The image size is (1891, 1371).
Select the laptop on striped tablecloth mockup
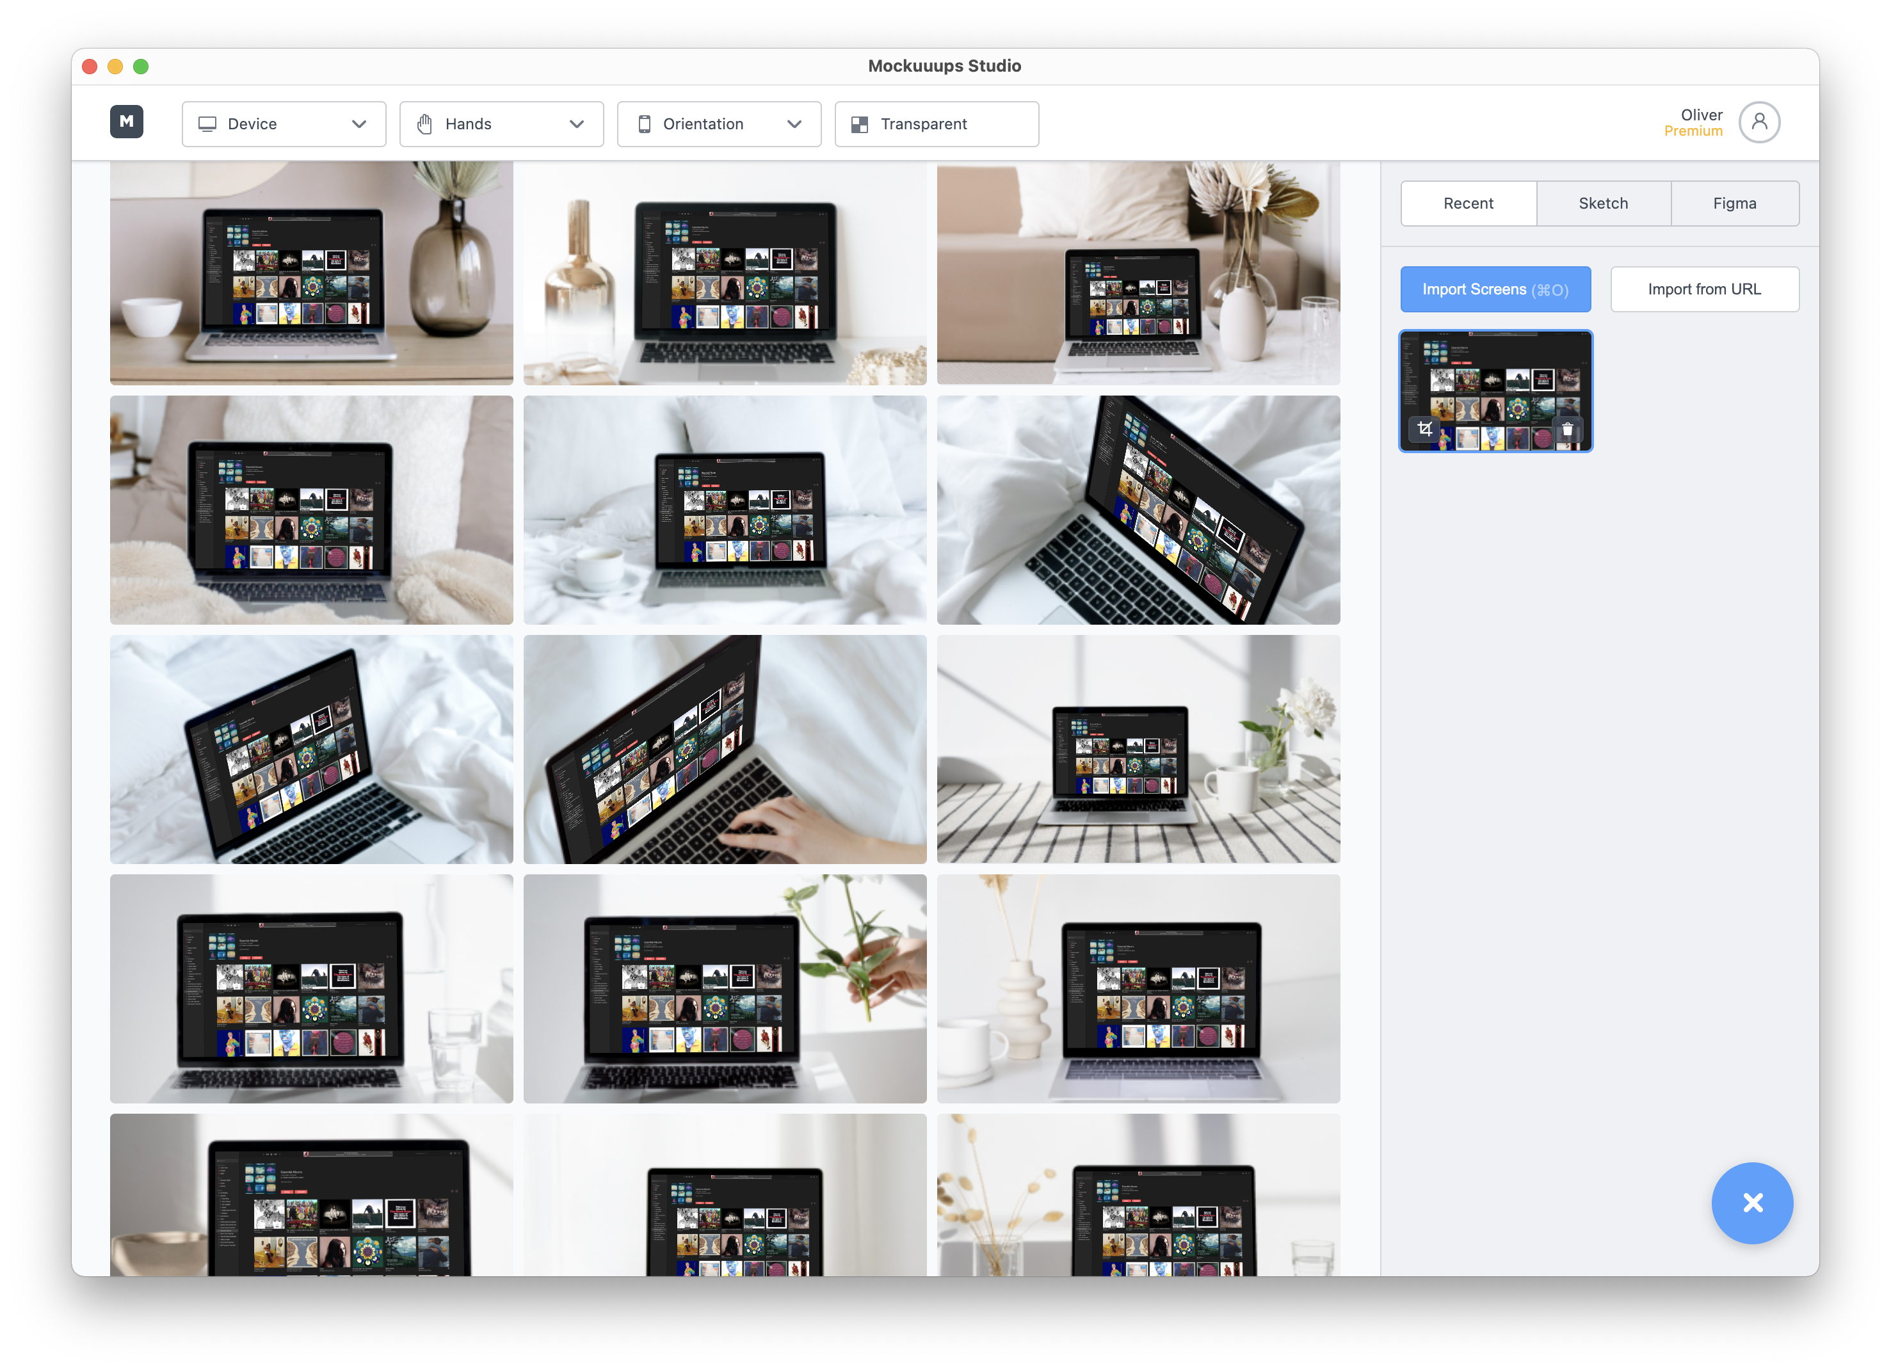(x=1138, y=750)
